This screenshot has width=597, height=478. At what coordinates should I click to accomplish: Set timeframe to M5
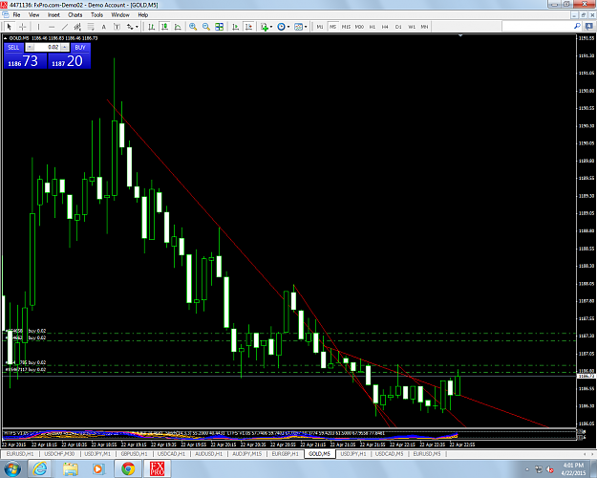pos(332,27)
